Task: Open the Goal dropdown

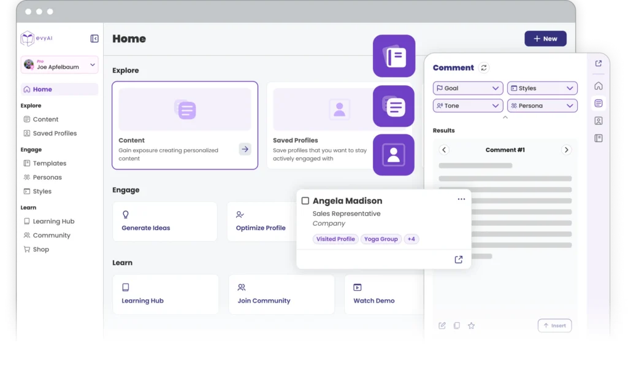Action: (x=468, y=88)
